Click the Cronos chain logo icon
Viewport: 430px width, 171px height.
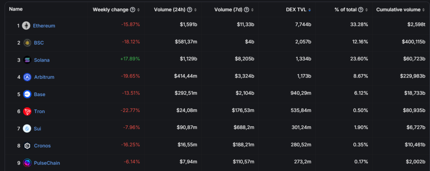(27, 146)
